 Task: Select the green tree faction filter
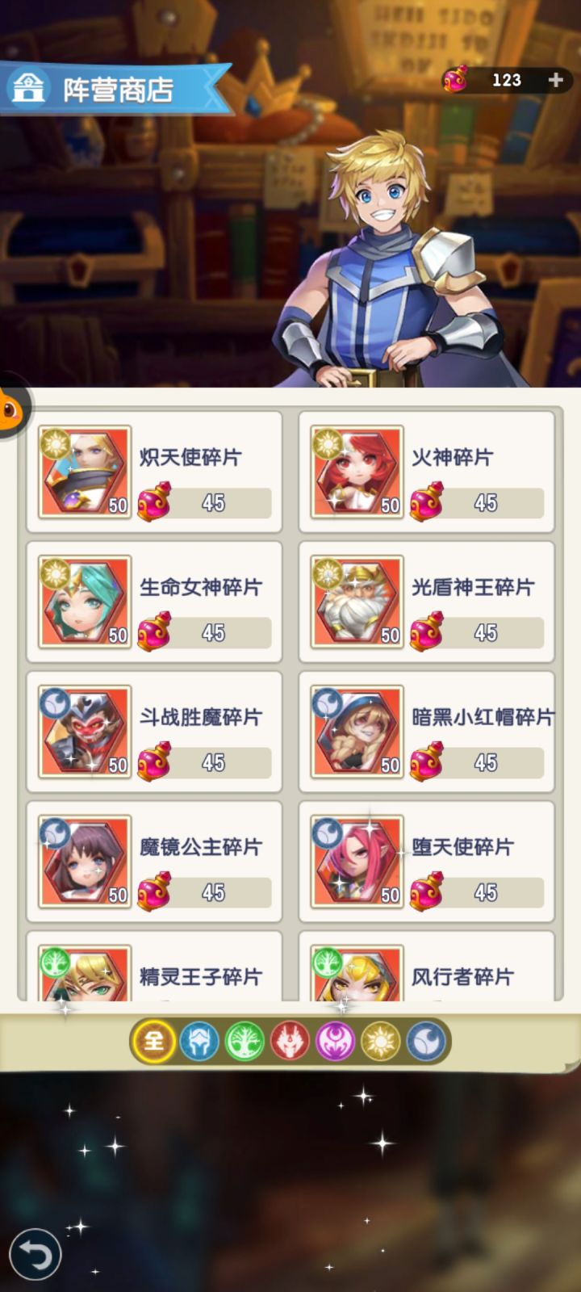pos(245,1042)
